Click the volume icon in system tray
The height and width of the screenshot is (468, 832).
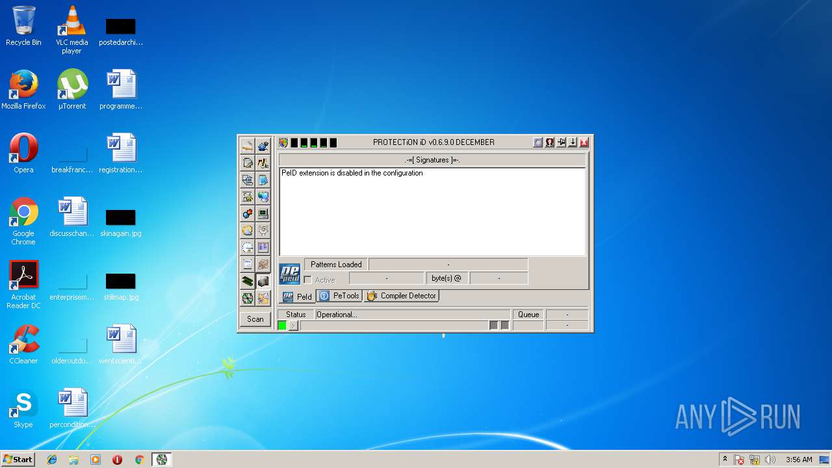[770, 460]
